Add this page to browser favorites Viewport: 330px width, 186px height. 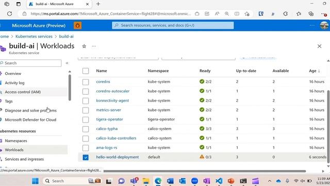pyautogui.click(x=247, y=14)
